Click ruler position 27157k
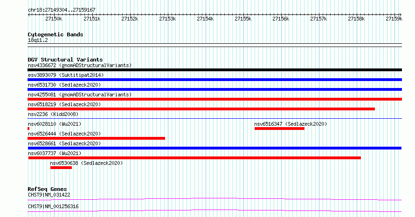The image size is (415, 217). pyautogui.click(x=318, y=19)
